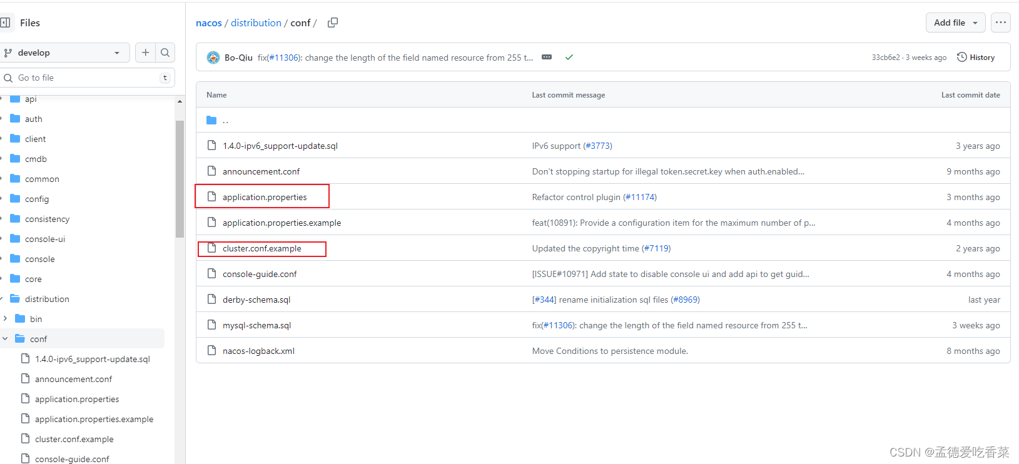Open application.properties.example in sidebar tree
The height and width of the screenshot is (464, 1019).
(x=94, y=419)
